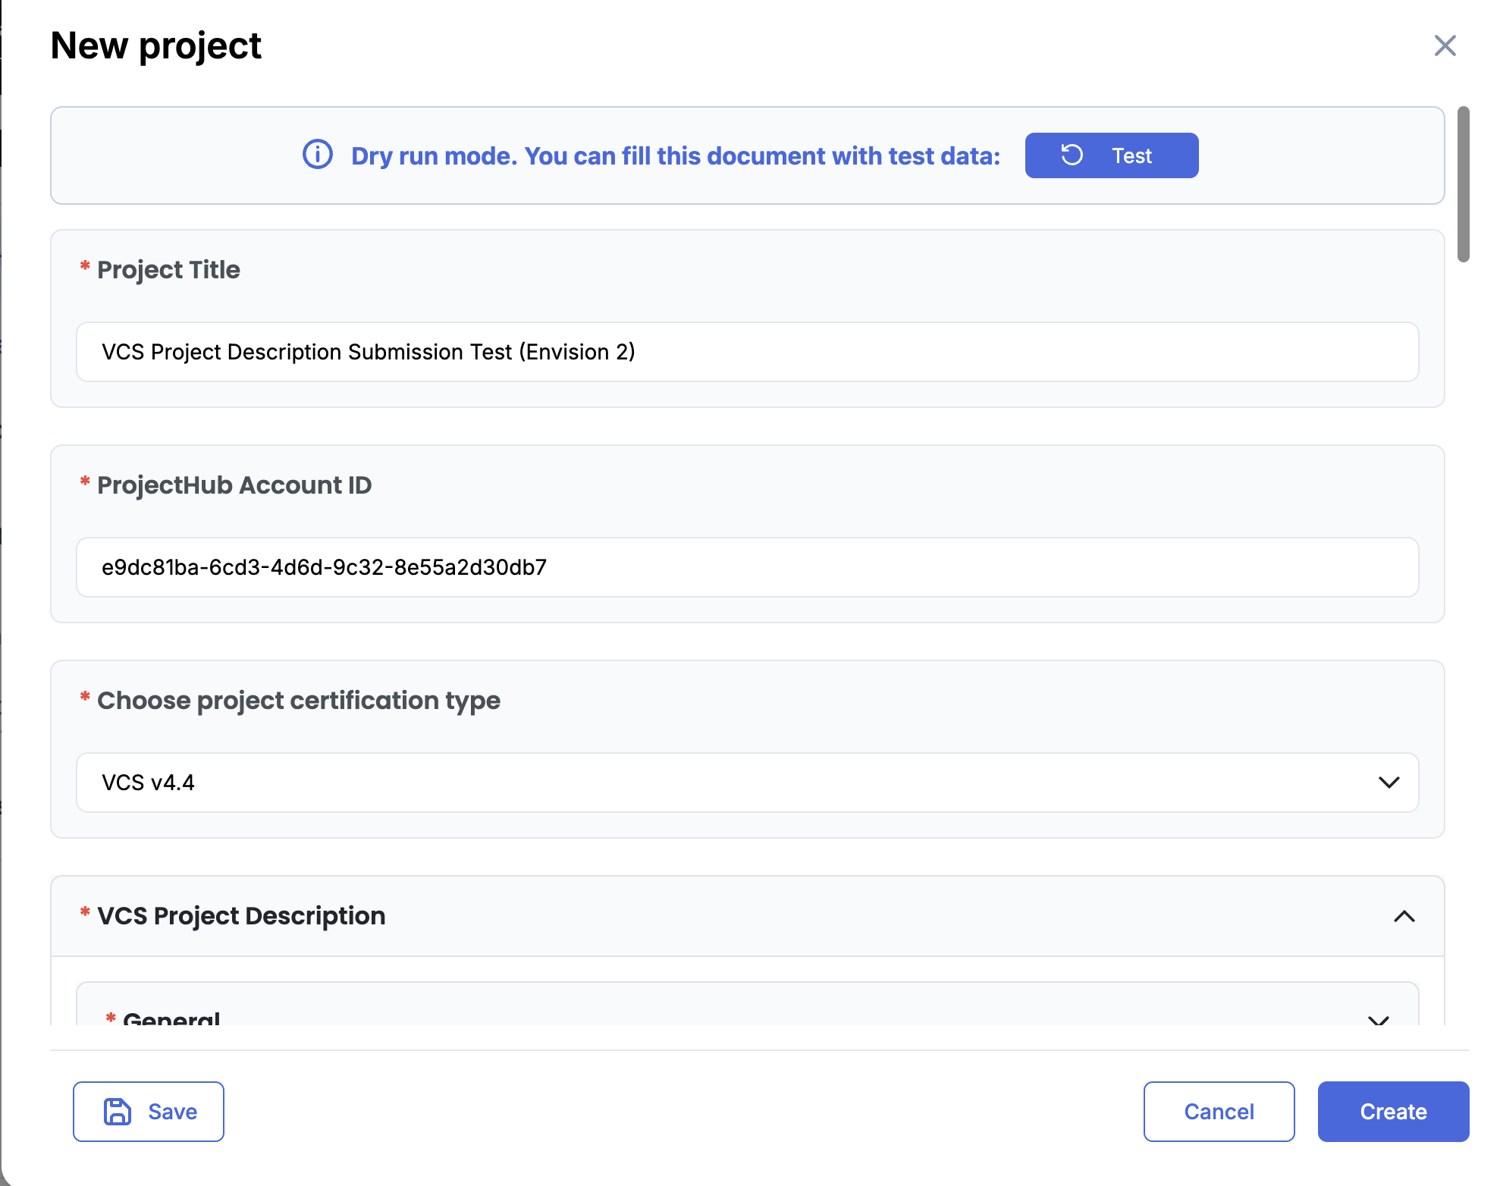
Task: Focus the ProjectHub Account ID field
Action: pyautogui.click(x=747, y=567)
